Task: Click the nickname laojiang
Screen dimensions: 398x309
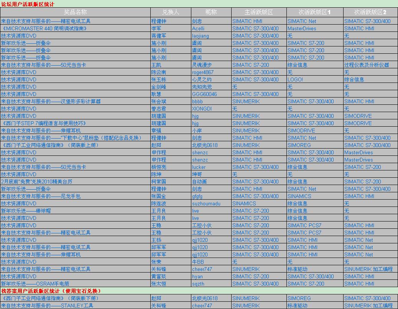Action: tap(200, 36)
